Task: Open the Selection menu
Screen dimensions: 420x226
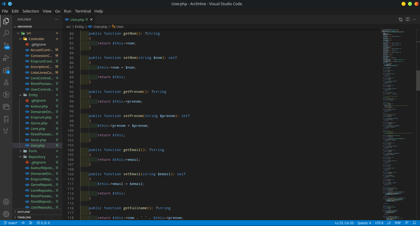Action: coord(30,11)
